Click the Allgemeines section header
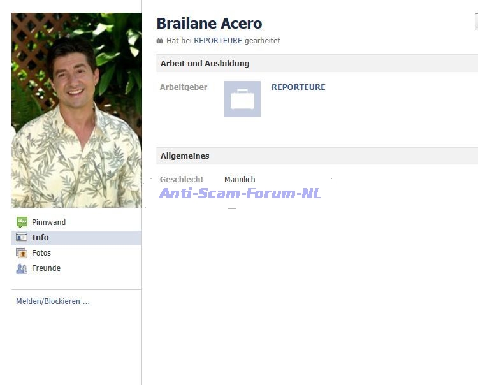Image resolution: width=478 pixels, height=385 pixels. [x=185, y=156]
